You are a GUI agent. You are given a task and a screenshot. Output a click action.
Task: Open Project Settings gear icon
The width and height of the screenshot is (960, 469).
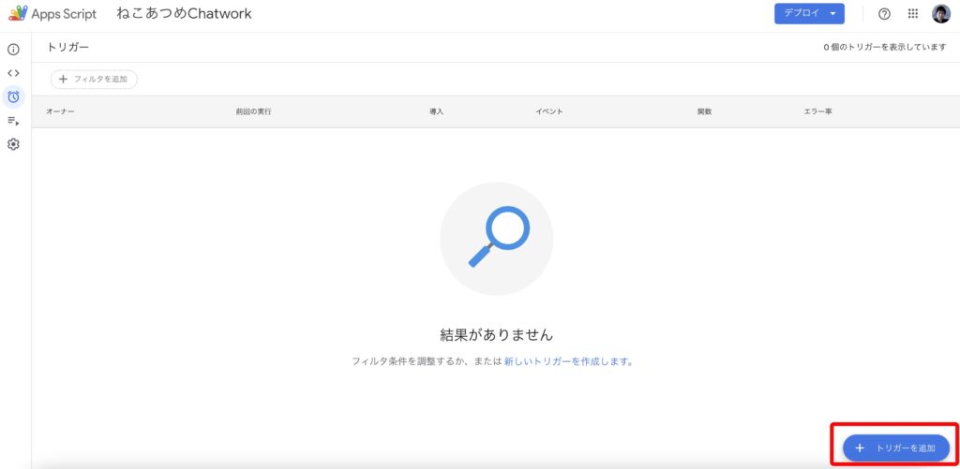click(13, 144)
